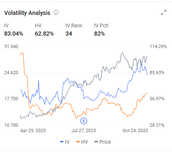Toggle the IV series in legend
The height and width of the screenshot is (152, 172).
65,142
